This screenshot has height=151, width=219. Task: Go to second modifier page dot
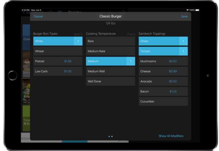[112, 136]
